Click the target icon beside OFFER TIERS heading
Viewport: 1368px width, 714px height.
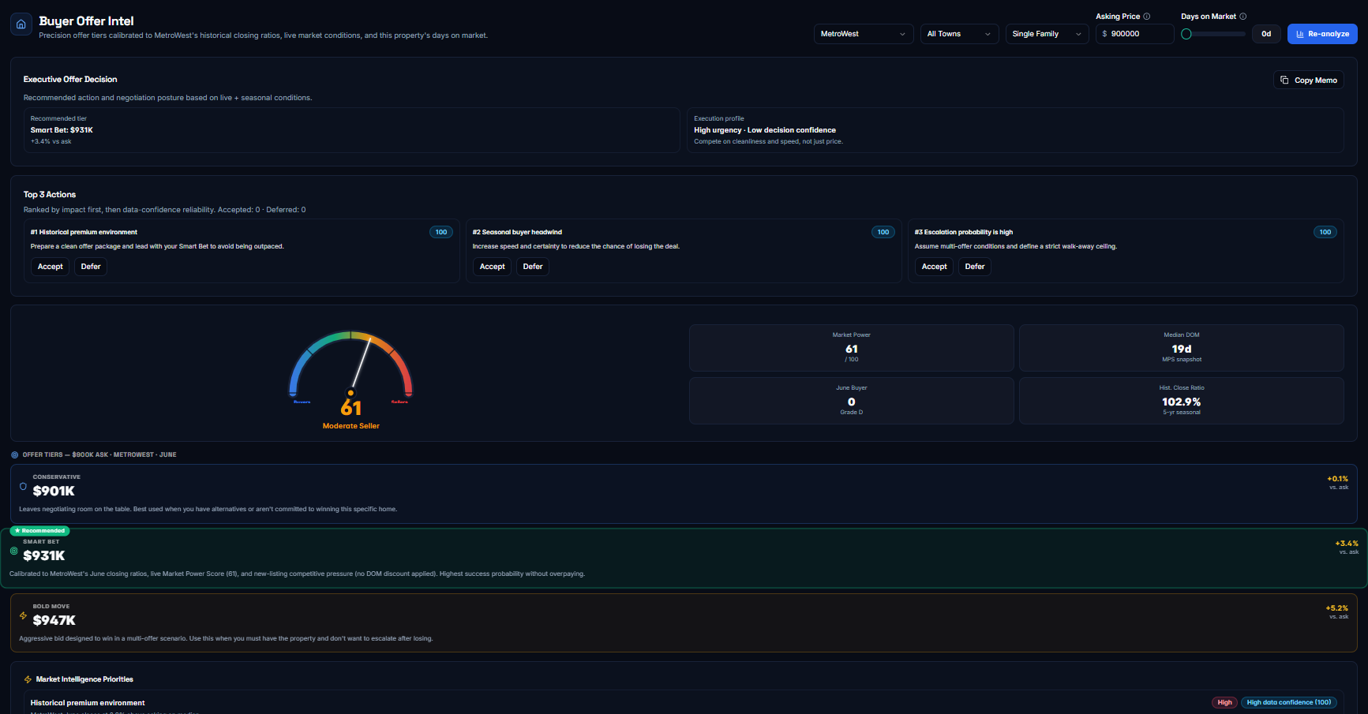click(15, 455)
